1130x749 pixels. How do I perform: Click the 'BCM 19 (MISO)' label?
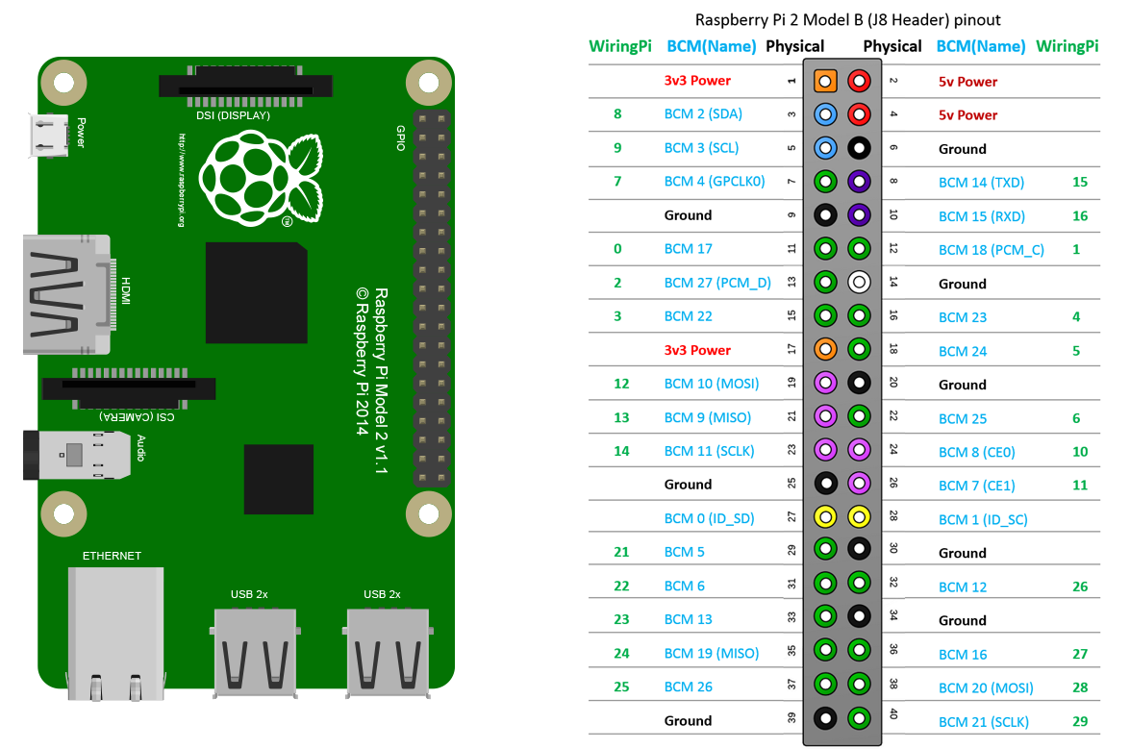[712, 653]
